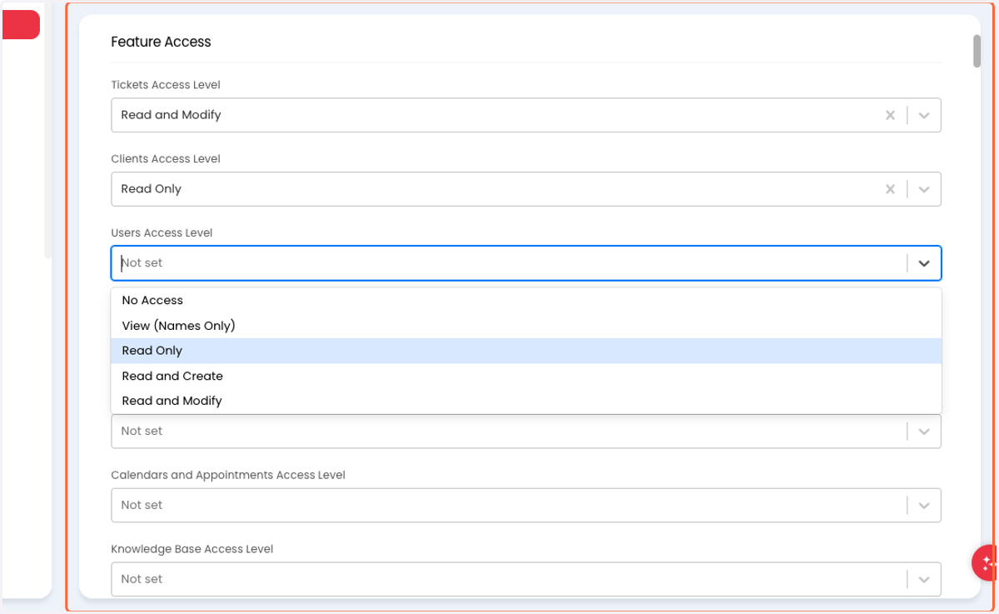Click the Users Access Level label
The image size is (999, 614).
coord(162,233)
